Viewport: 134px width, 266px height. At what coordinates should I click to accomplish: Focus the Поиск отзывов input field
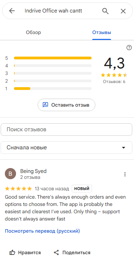(66, 130)
